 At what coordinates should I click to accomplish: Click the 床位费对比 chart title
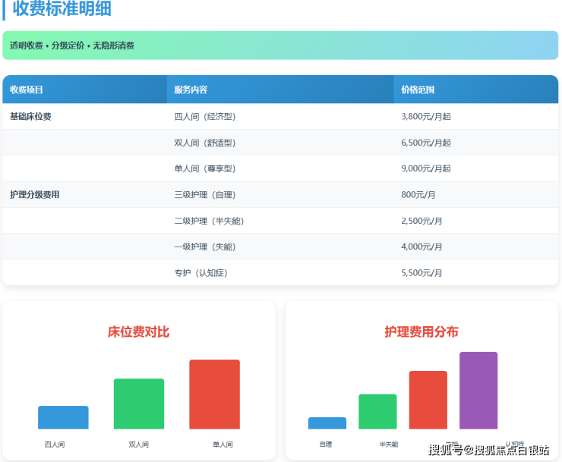[x=139, y=332]
